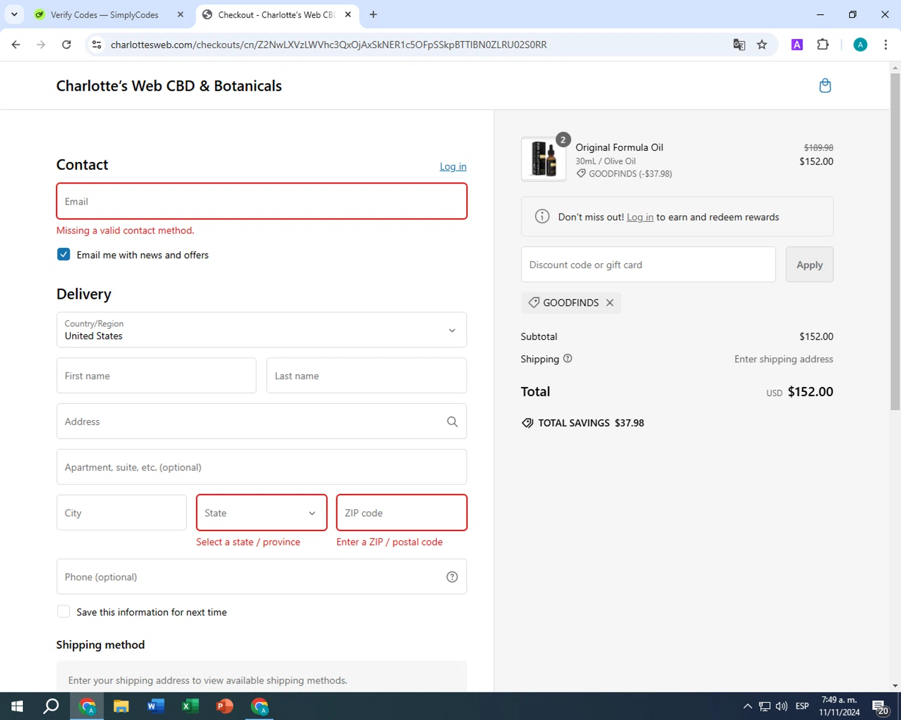901x720 pixels.
Task: Open the Chrome three-dot menu
Action: tap(885, 45)
